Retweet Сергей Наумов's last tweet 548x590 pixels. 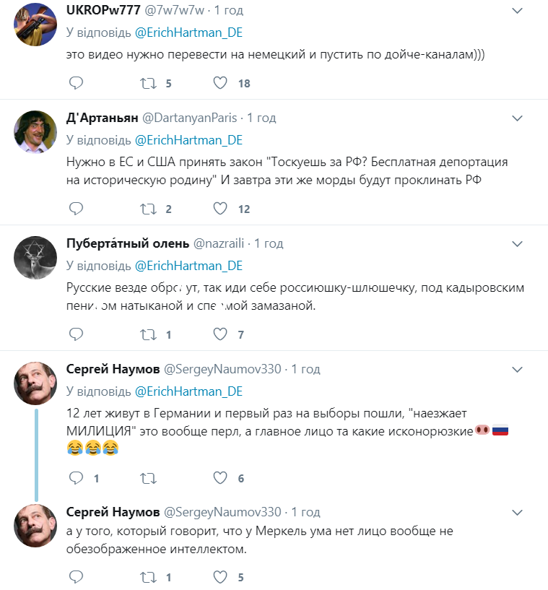pyautogui.click(x=148, y=577)
